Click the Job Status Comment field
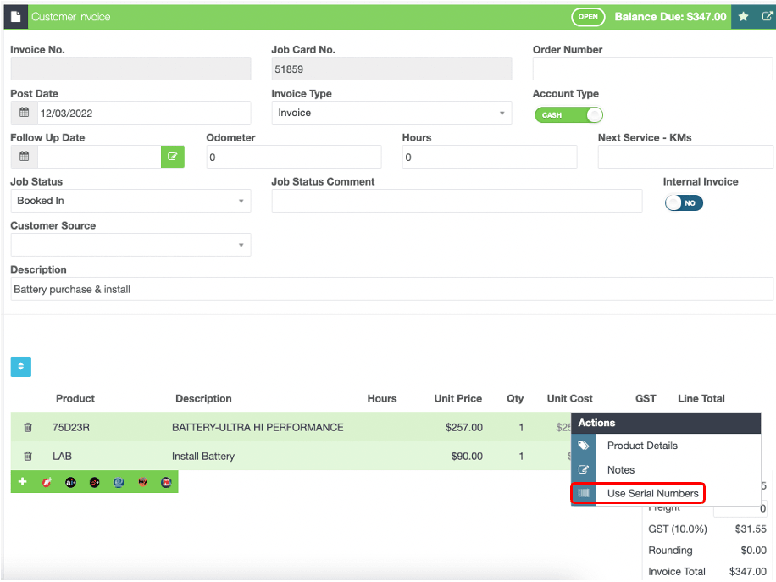 click(457, 201)
